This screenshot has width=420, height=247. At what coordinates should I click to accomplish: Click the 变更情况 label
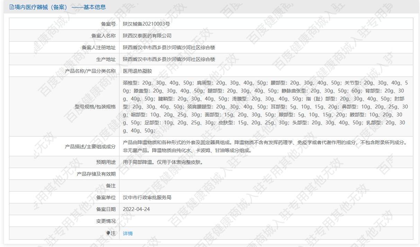pos(106,221)
